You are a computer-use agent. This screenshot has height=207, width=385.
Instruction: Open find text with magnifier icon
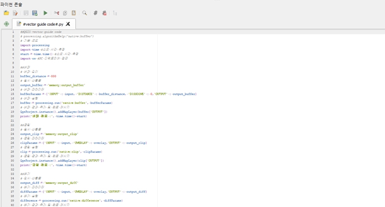click(x=84, y=13)
